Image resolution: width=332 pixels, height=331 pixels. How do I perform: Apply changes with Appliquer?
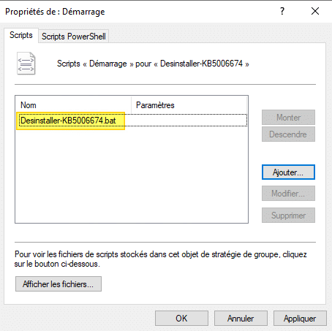(300, 318)
